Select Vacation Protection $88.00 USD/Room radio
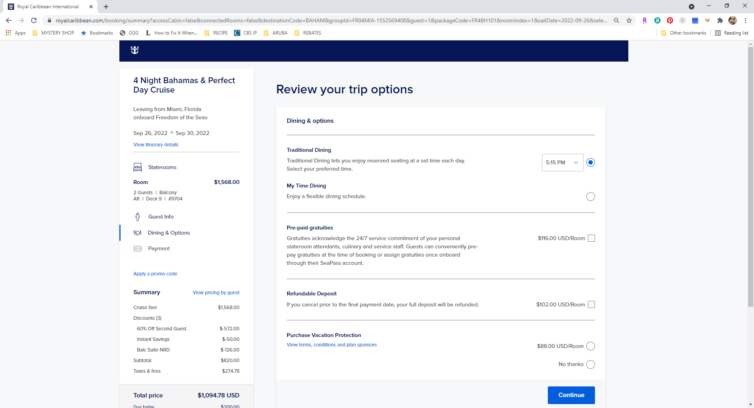 [x=591, y=346]
